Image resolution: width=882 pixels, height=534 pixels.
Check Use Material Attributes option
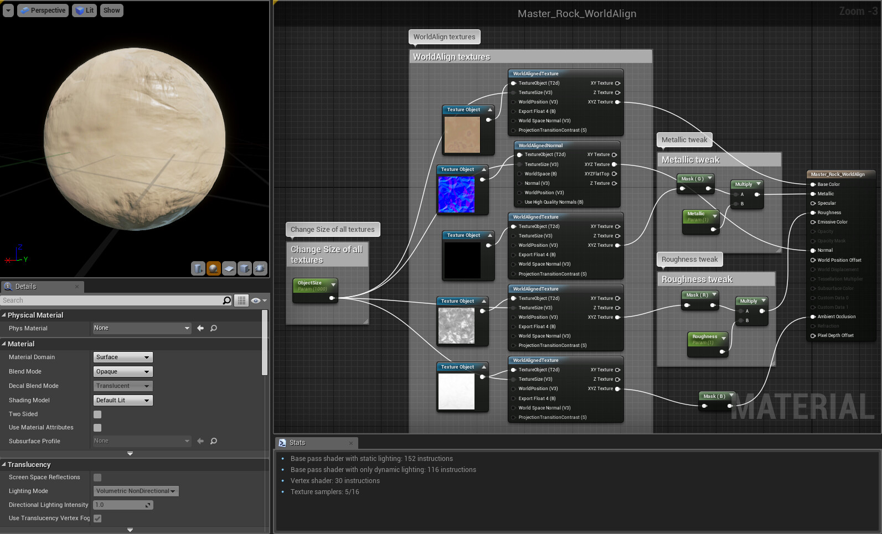(x=97, y=428)
